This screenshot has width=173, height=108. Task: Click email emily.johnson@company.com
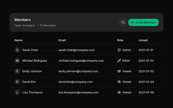point(78,71)
